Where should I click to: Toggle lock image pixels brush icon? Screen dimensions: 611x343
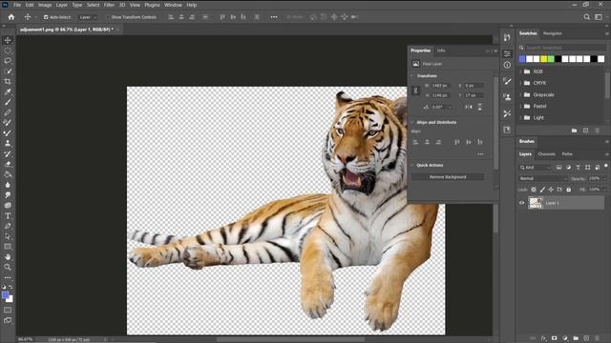tap(542, 190)
